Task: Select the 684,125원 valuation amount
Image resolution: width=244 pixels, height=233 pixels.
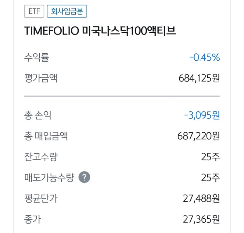Action: pos(200,78)
